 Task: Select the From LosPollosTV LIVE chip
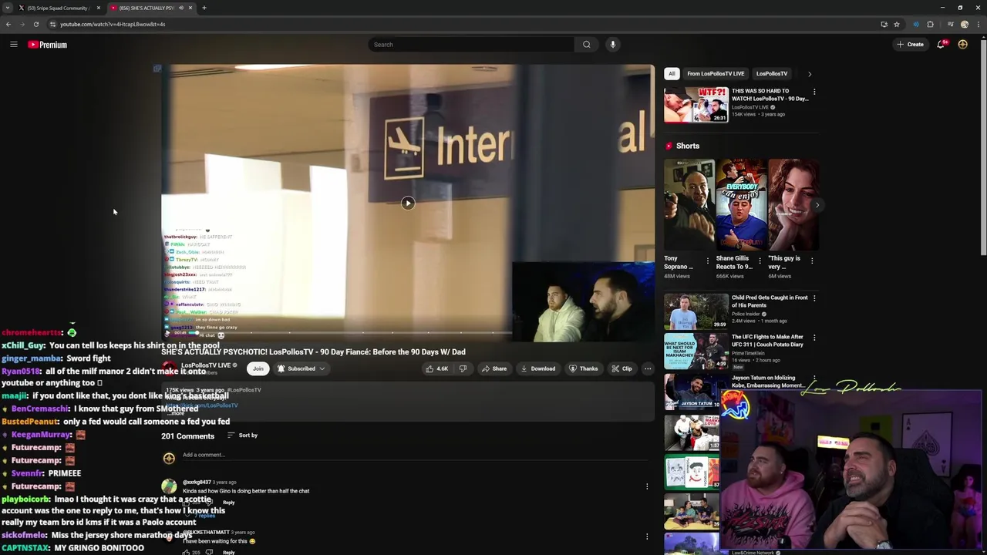coord(716,74)
